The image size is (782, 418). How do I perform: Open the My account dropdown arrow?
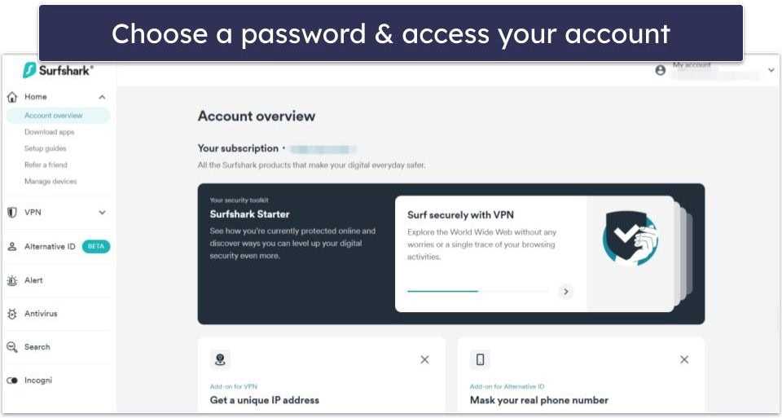pyautogui.click(x=771, y=70)
